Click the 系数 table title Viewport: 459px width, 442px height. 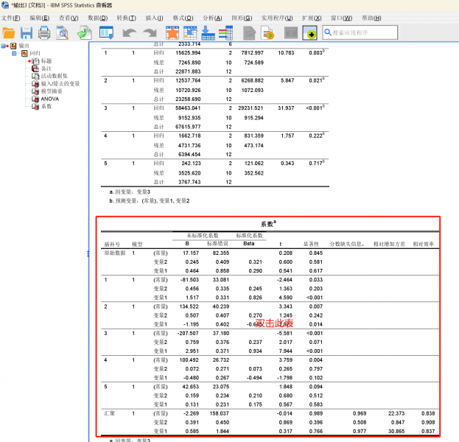pos(268,224)
